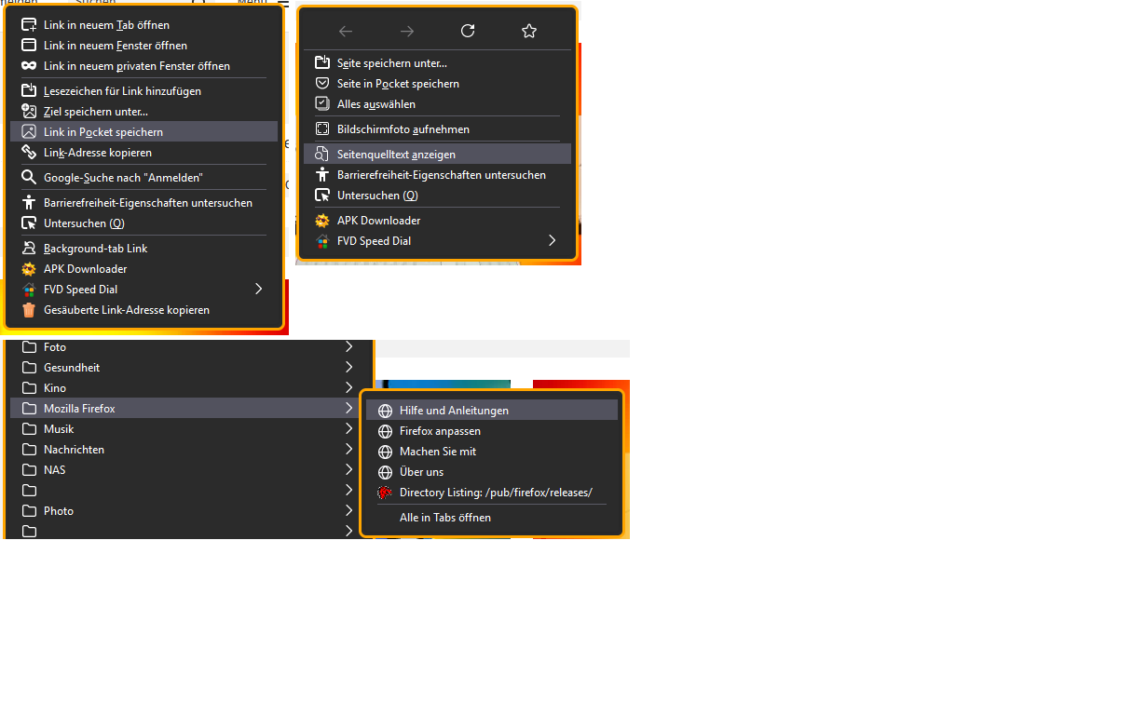Click the chain icon beside 'Link-Adresse kopieren'
The image size is (1133, 716).
click(29, 152)
